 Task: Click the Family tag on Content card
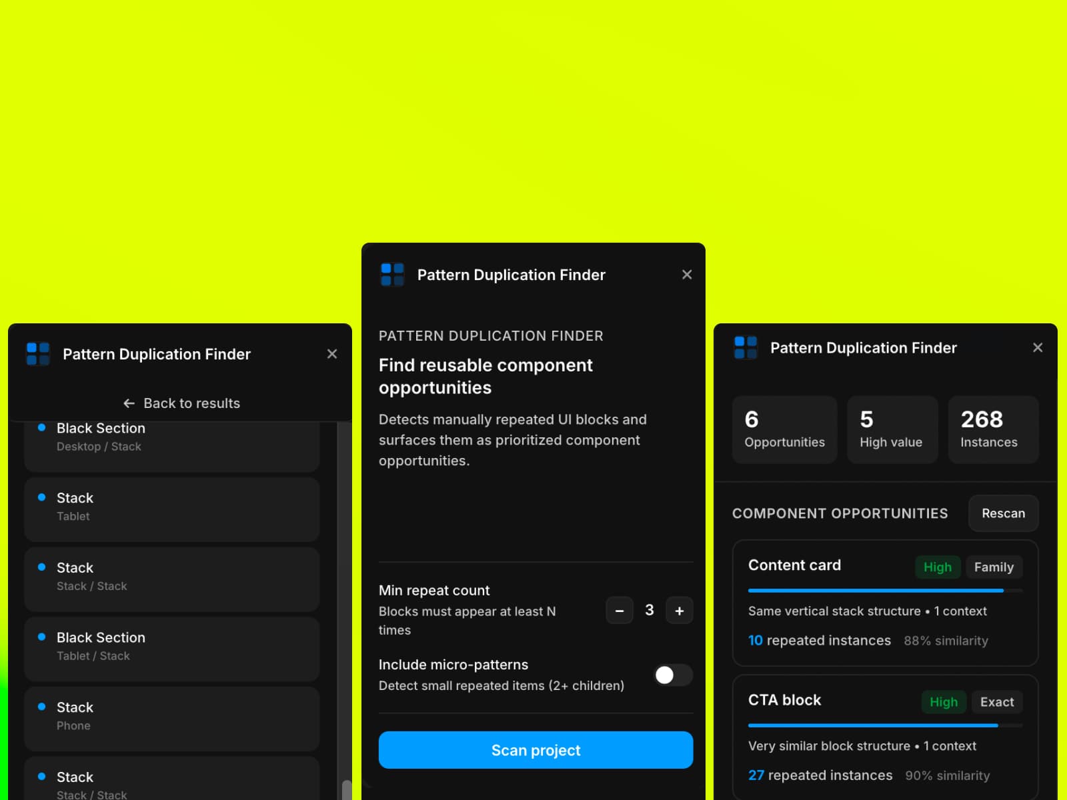tap(994, 567)
